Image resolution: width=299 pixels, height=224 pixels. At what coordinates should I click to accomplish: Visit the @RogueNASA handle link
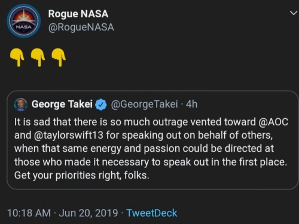click(x=81, y=27)
